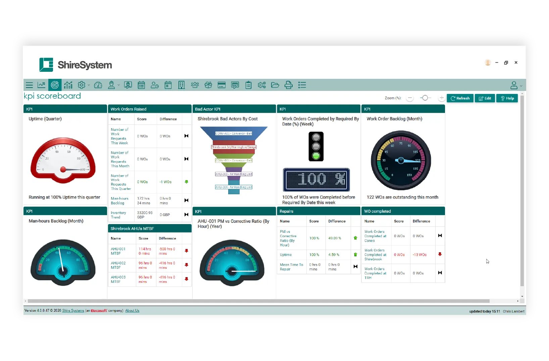Click the zoom slider handle
The height and width of the screenshot is (361, 549).
tap(425, 98)
